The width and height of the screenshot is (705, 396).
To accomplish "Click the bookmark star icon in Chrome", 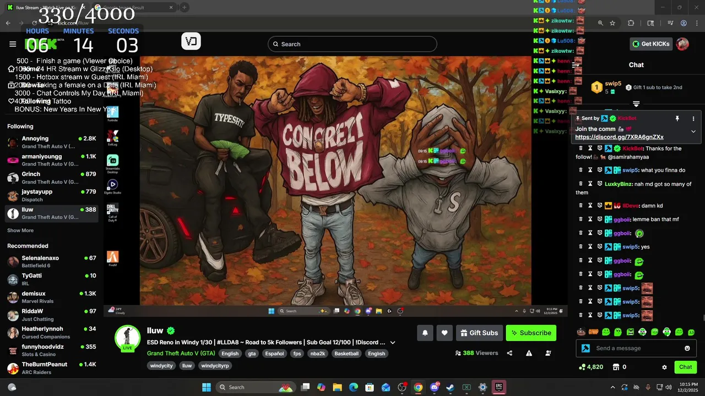I will pos(612,23).
